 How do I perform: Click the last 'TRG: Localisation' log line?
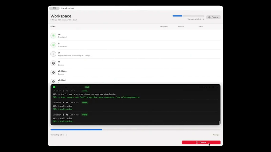pyautogui.click(x=63, y=121)
